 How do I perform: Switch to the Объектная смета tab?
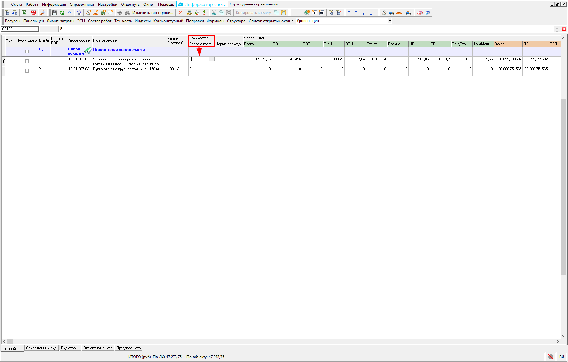(98, 348)
